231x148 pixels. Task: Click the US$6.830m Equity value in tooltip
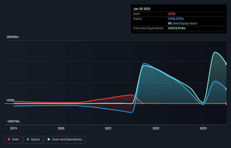coord(176,19)
